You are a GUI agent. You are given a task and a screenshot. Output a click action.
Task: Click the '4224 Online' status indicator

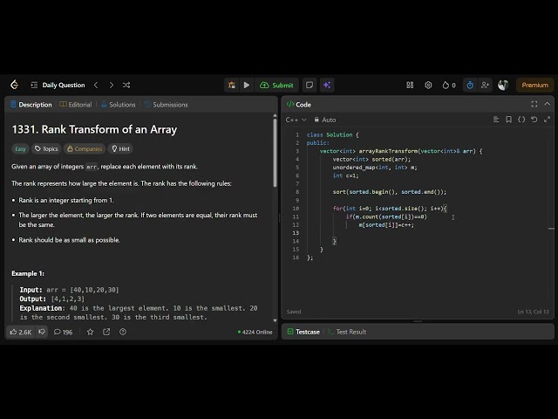coord(255,332)
